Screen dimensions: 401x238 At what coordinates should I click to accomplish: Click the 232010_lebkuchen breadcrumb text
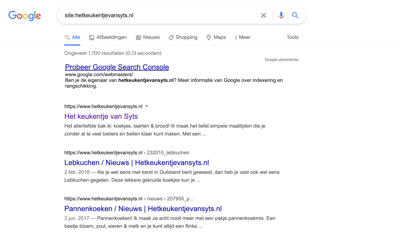(168, 153)
